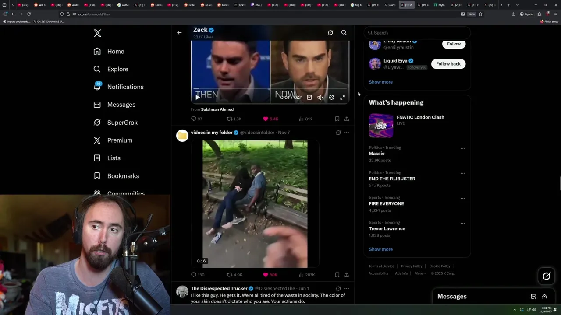Open SuperGrok in sidebar
The height and width of the screenshot is (315, 561).
point(116,122)
